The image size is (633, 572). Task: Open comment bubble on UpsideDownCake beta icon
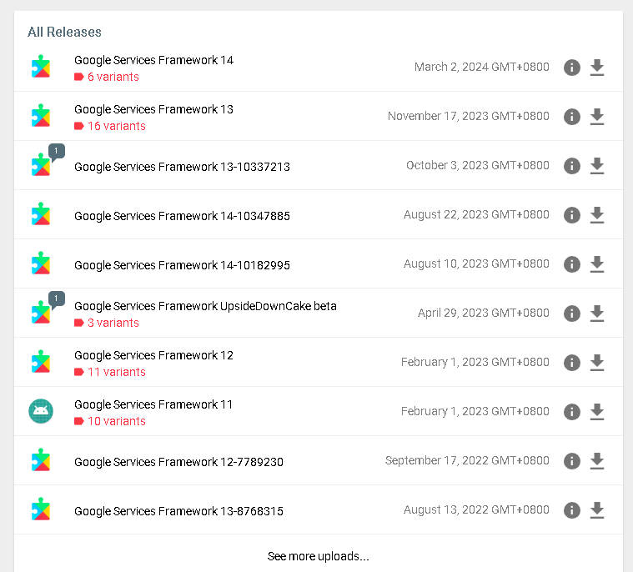coord(57,299)
